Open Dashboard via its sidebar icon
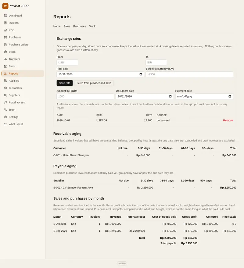244x268 pixels. 5,16
